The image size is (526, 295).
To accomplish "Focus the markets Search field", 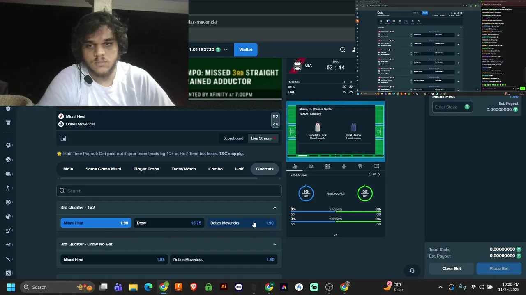I will (x=169, y=191).
